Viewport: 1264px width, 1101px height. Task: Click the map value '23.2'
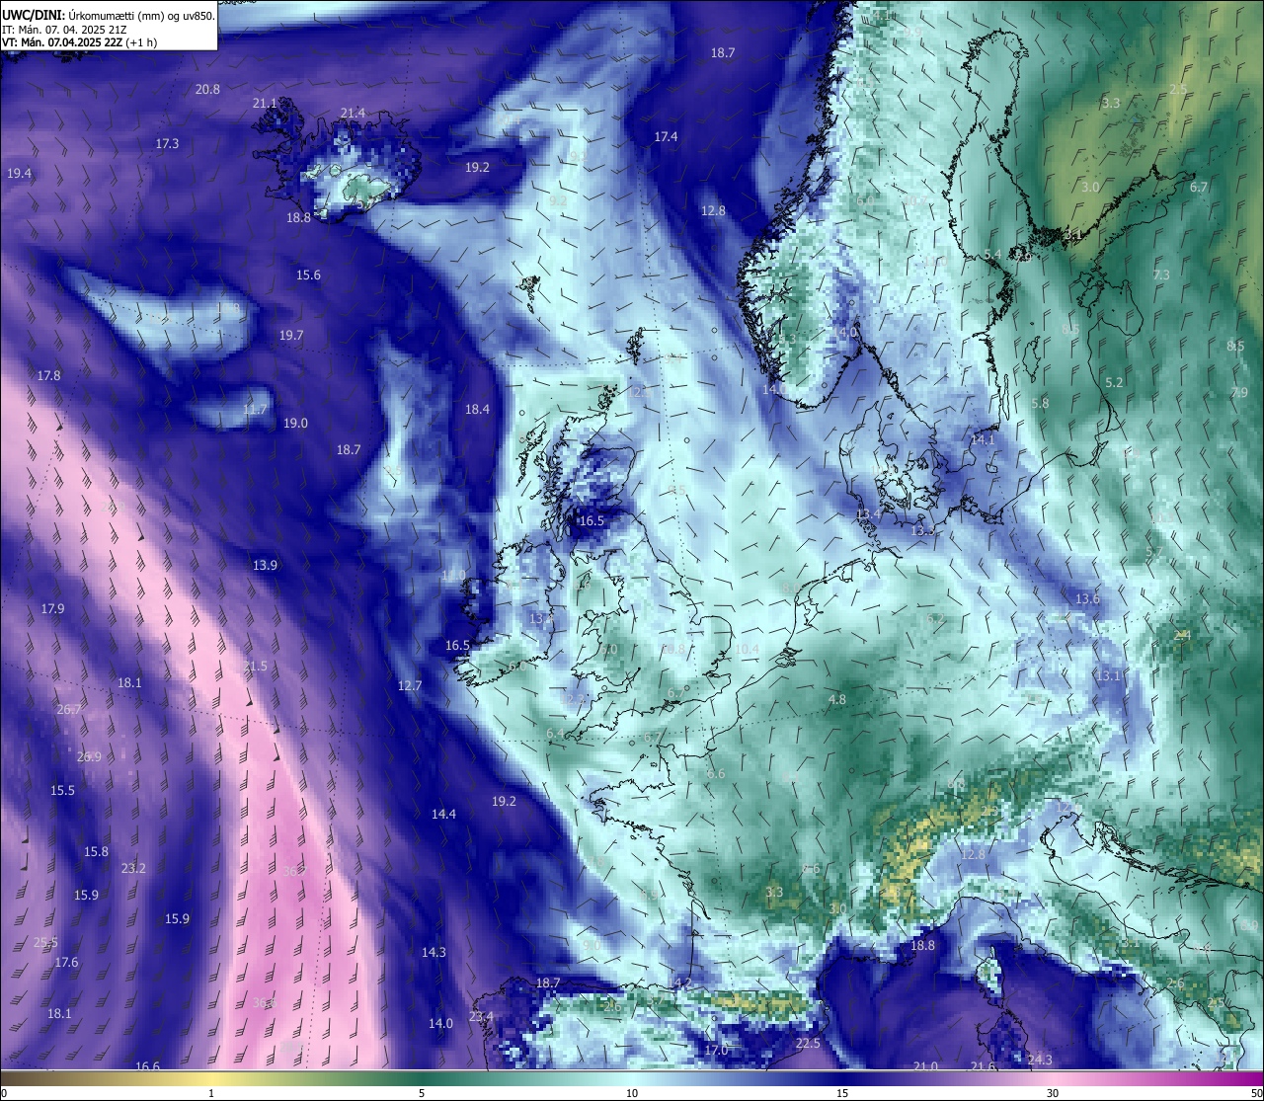[x=133, y=869]
